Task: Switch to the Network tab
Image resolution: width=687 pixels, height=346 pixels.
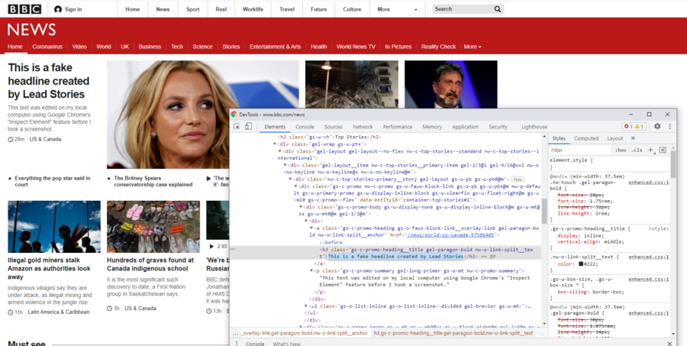Action: coord(363,127)
